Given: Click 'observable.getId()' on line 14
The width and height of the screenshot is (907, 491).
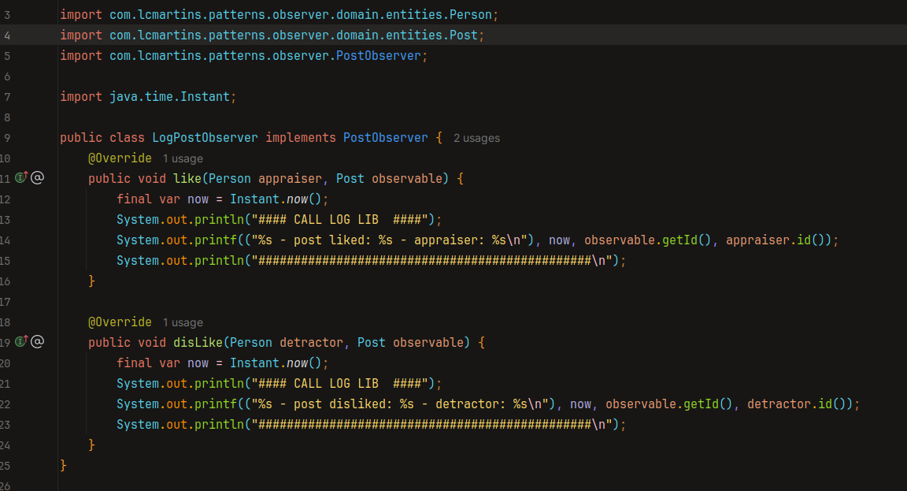Looking at the screenshot, I should click(x=648, y=240).
